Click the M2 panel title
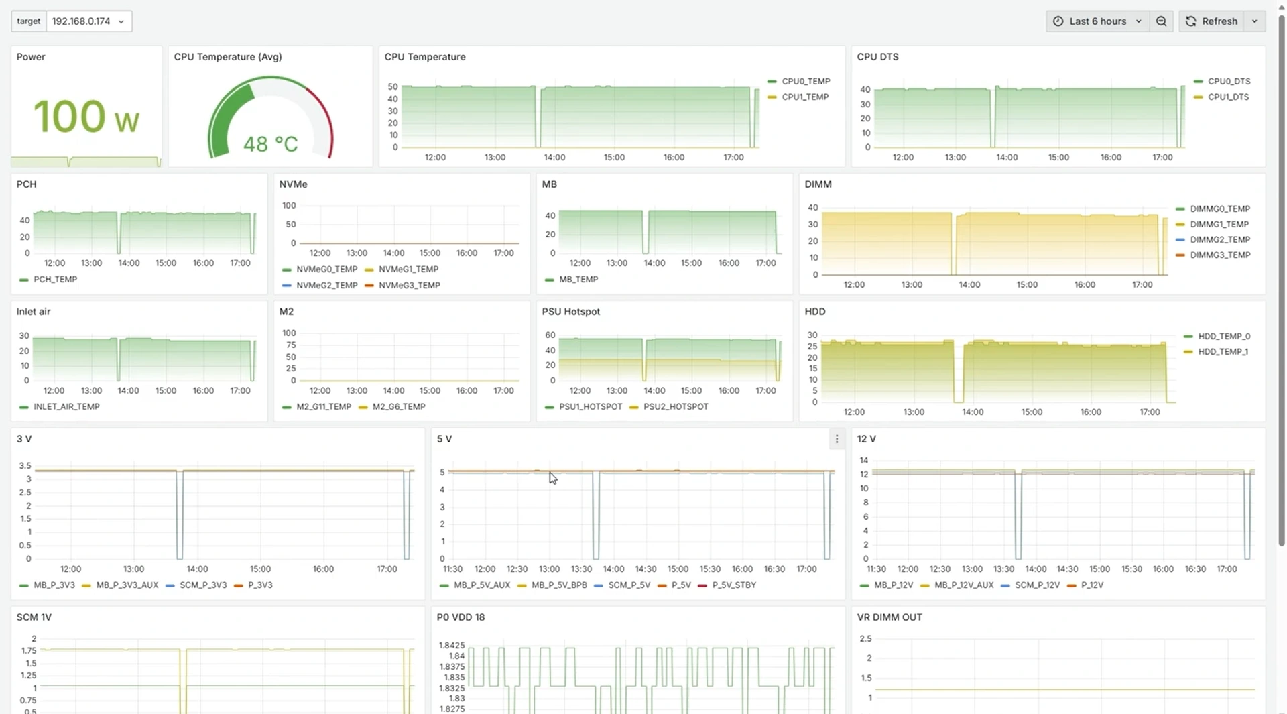The image size is (1287, 714). coord(286,312)
